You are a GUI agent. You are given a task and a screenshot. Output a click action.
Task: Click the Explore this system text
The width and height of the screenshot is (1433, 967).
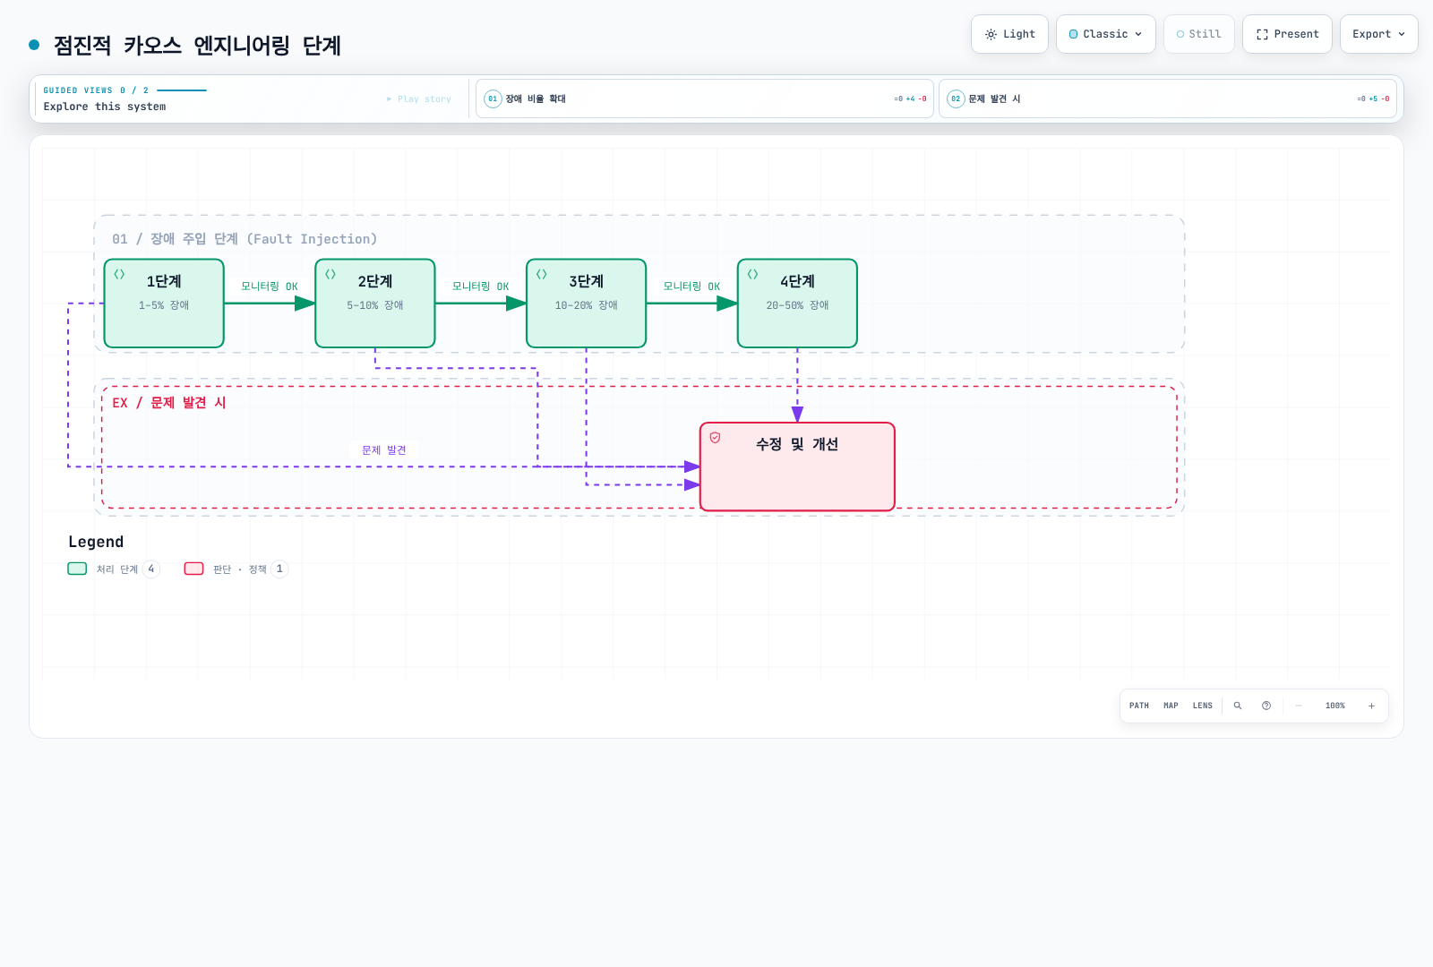[105, 107]
